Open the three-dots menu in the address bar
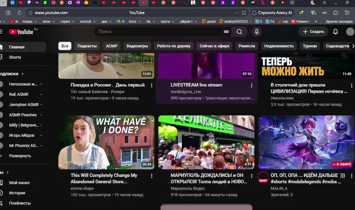Screen dimensions: 355x210 (x=237, y=13)
